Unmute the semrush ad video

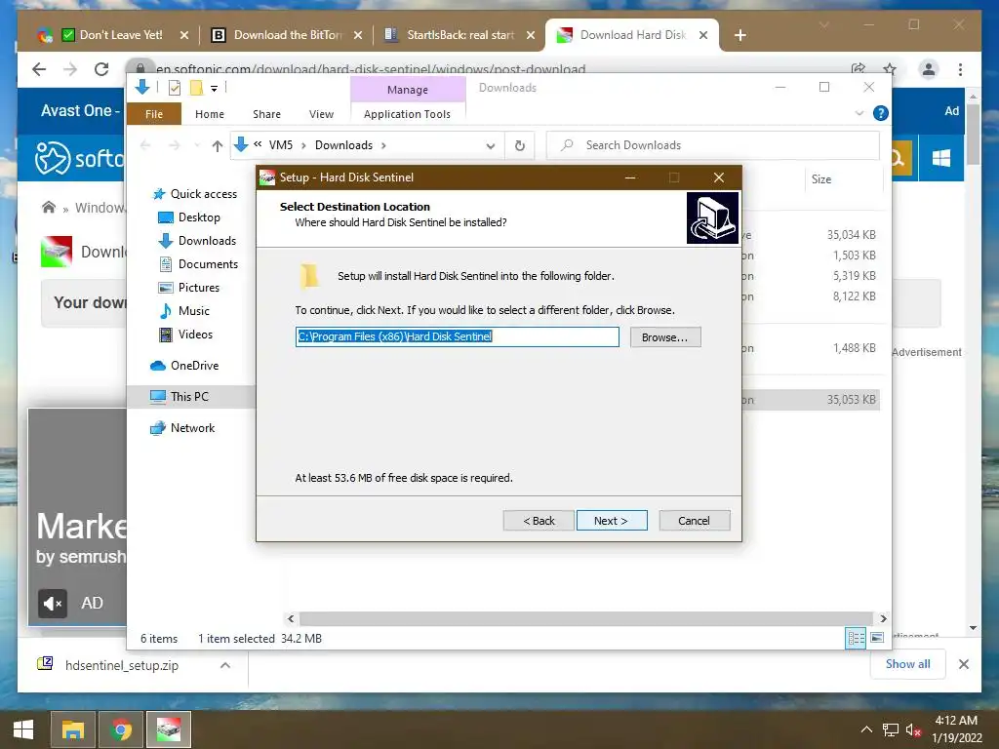click(x=53, y=603)
